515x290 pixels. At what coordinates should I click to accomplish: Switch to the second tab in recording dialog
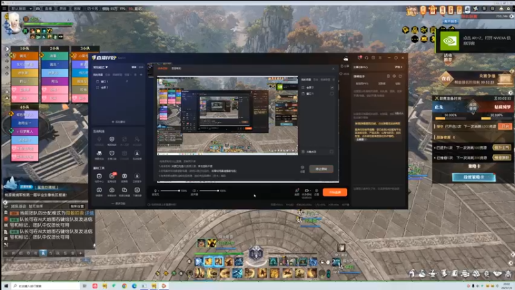(176, 68)
